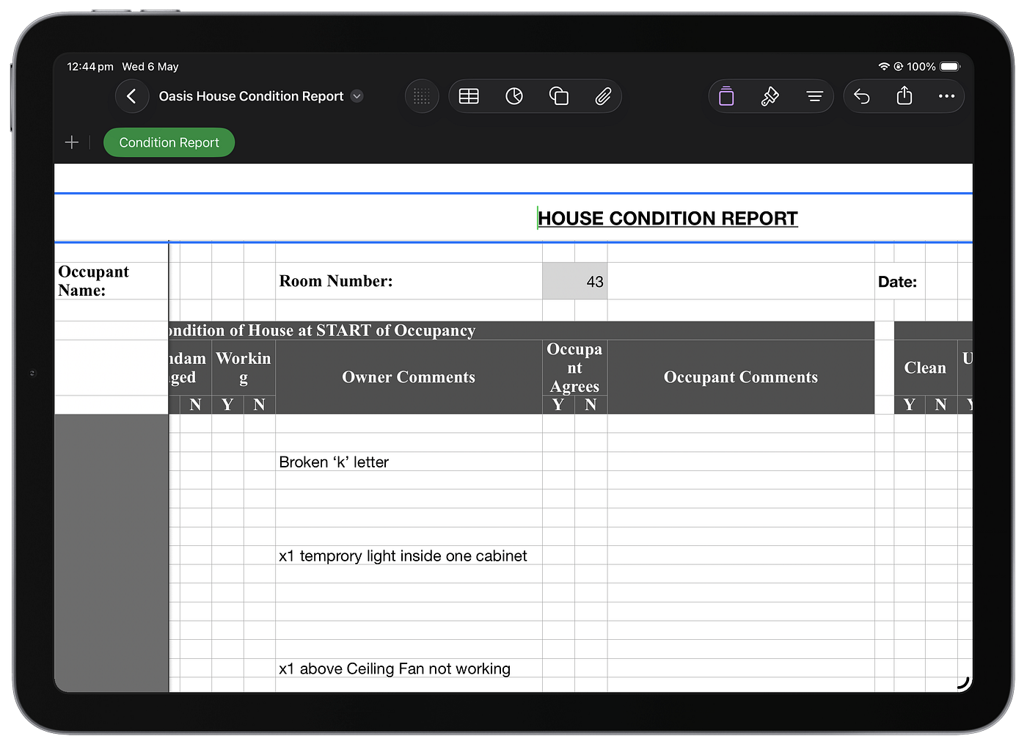Select the 'N' cell under Clean header
This screenshot has height=747, width=1027.
click(x=941, y=404)
